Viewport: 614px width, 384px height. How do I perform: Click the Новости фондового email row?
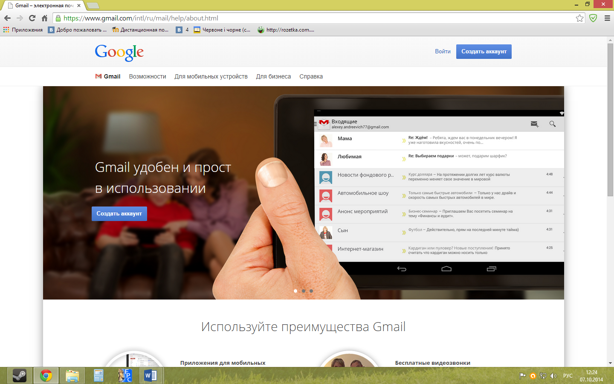click(x=439, y=177)
